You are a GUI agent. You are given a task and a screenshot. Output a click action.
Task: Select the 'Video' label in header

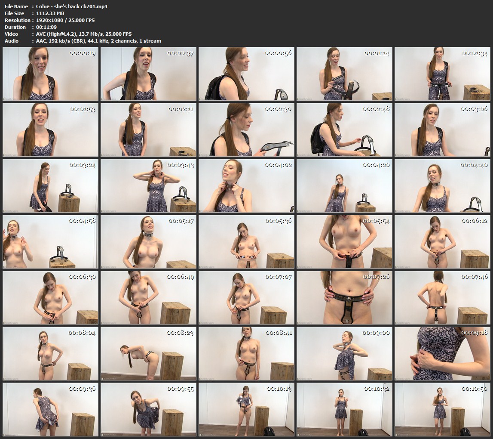[x=11, y=34]
